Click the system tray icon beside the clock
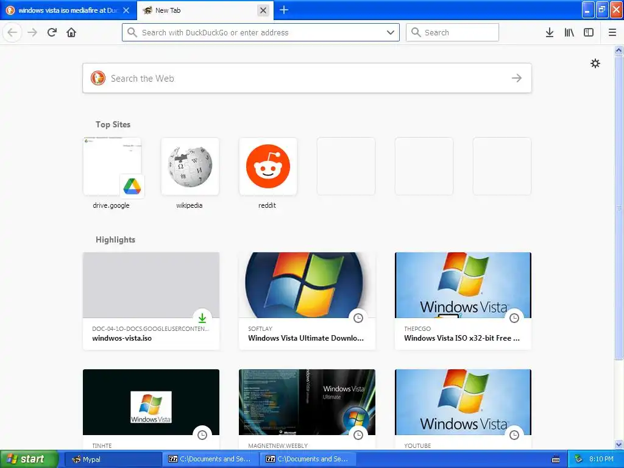Viewport: 624px width, 468px height. 579,459
